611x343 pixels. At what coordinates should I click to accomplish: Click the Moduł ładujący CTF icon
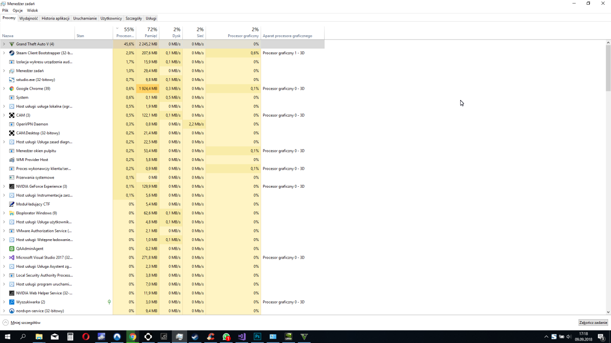pyautogui.click(x=12, y=204)
